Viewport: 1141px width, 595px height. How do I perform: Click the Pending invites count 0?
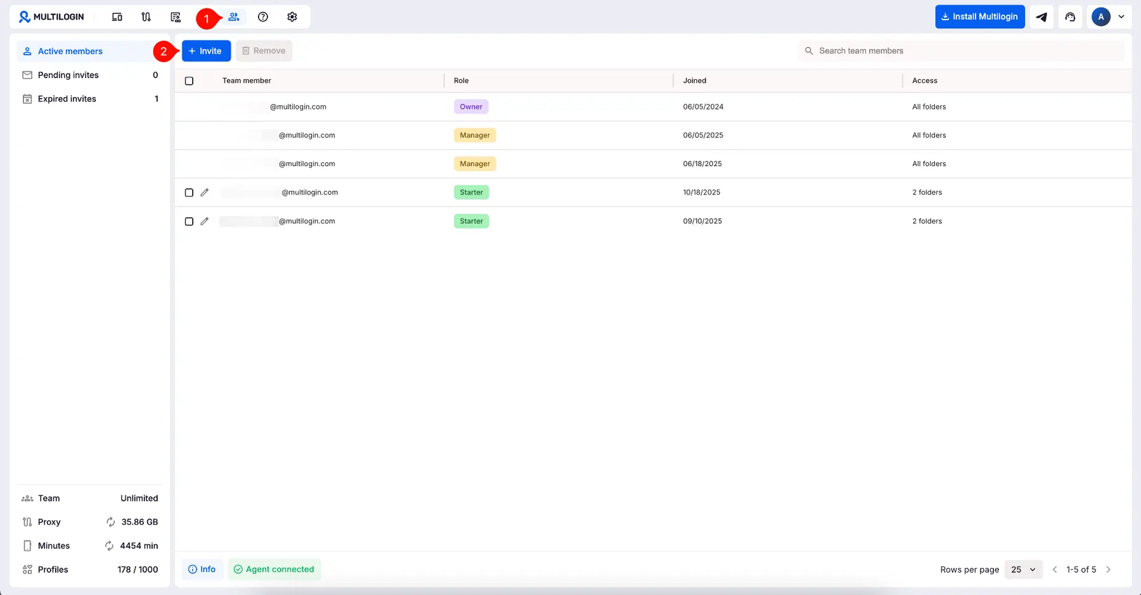pyautogui.click(x=155, y=75)
